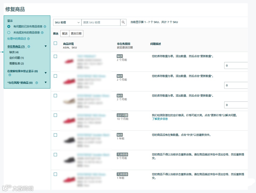256x193 pixels.
Task: Tick checkbox for first 缺货 row
Action: 55,56
